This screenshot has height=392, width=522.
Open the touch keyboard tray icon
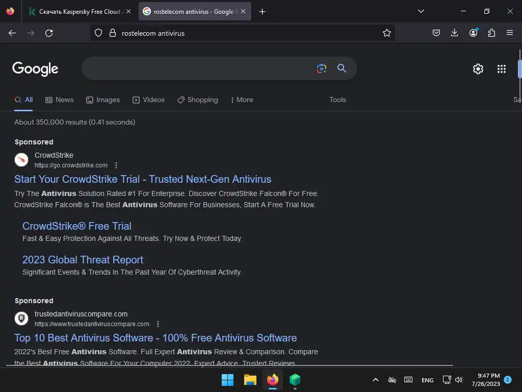tap(408, 380)
